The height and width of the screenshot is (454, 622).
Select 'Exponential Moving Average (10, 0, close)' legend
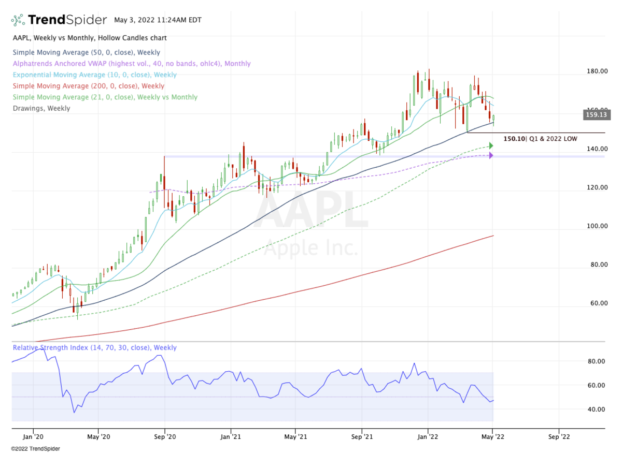95,75
